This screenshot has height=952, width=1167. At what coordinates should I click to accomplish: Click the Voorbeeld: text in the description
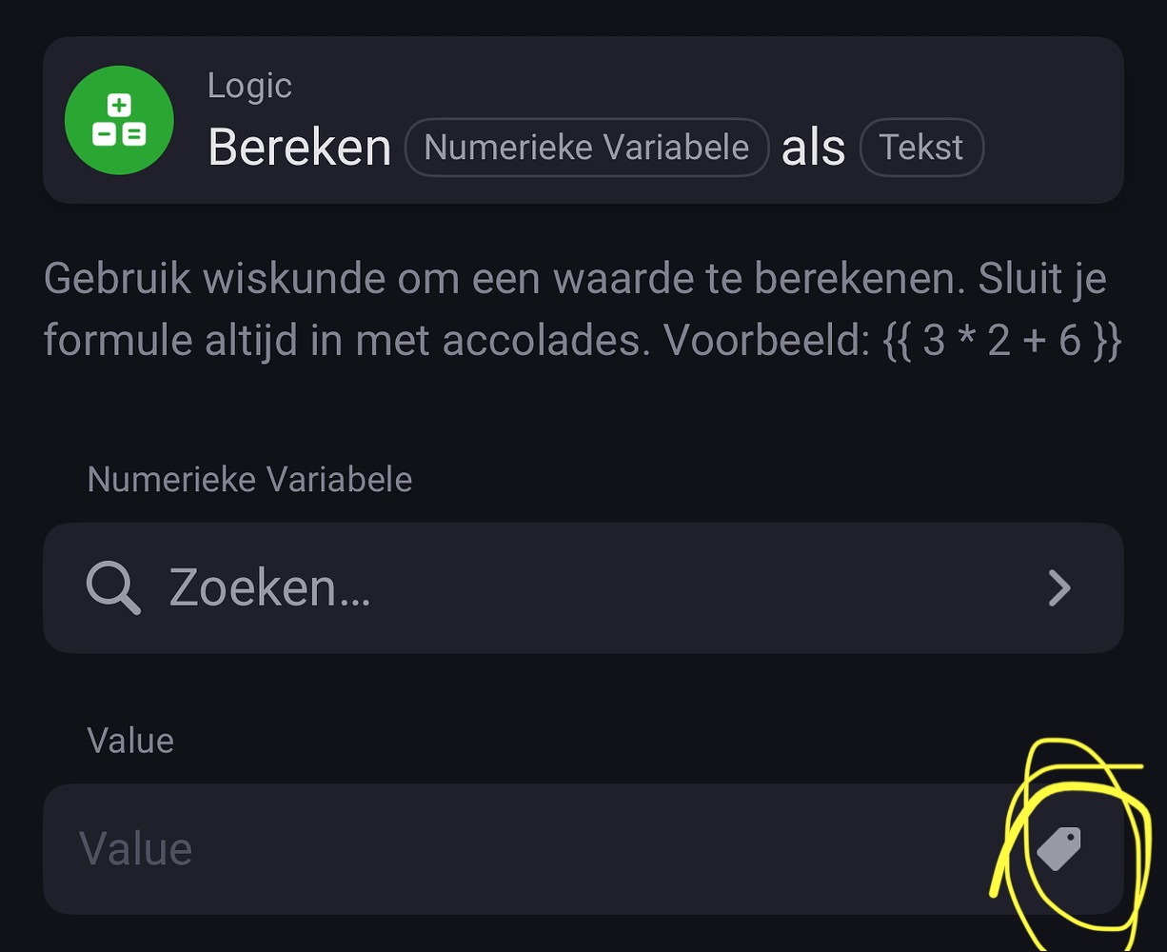767,340
